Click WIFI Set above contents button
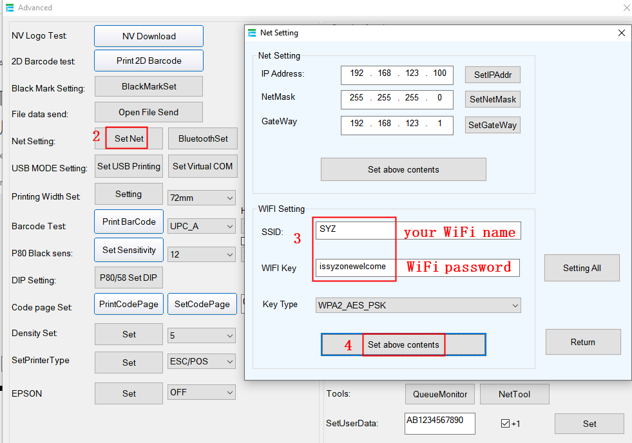The height and width of the screenshot is (443, 632). coord(403,344)
